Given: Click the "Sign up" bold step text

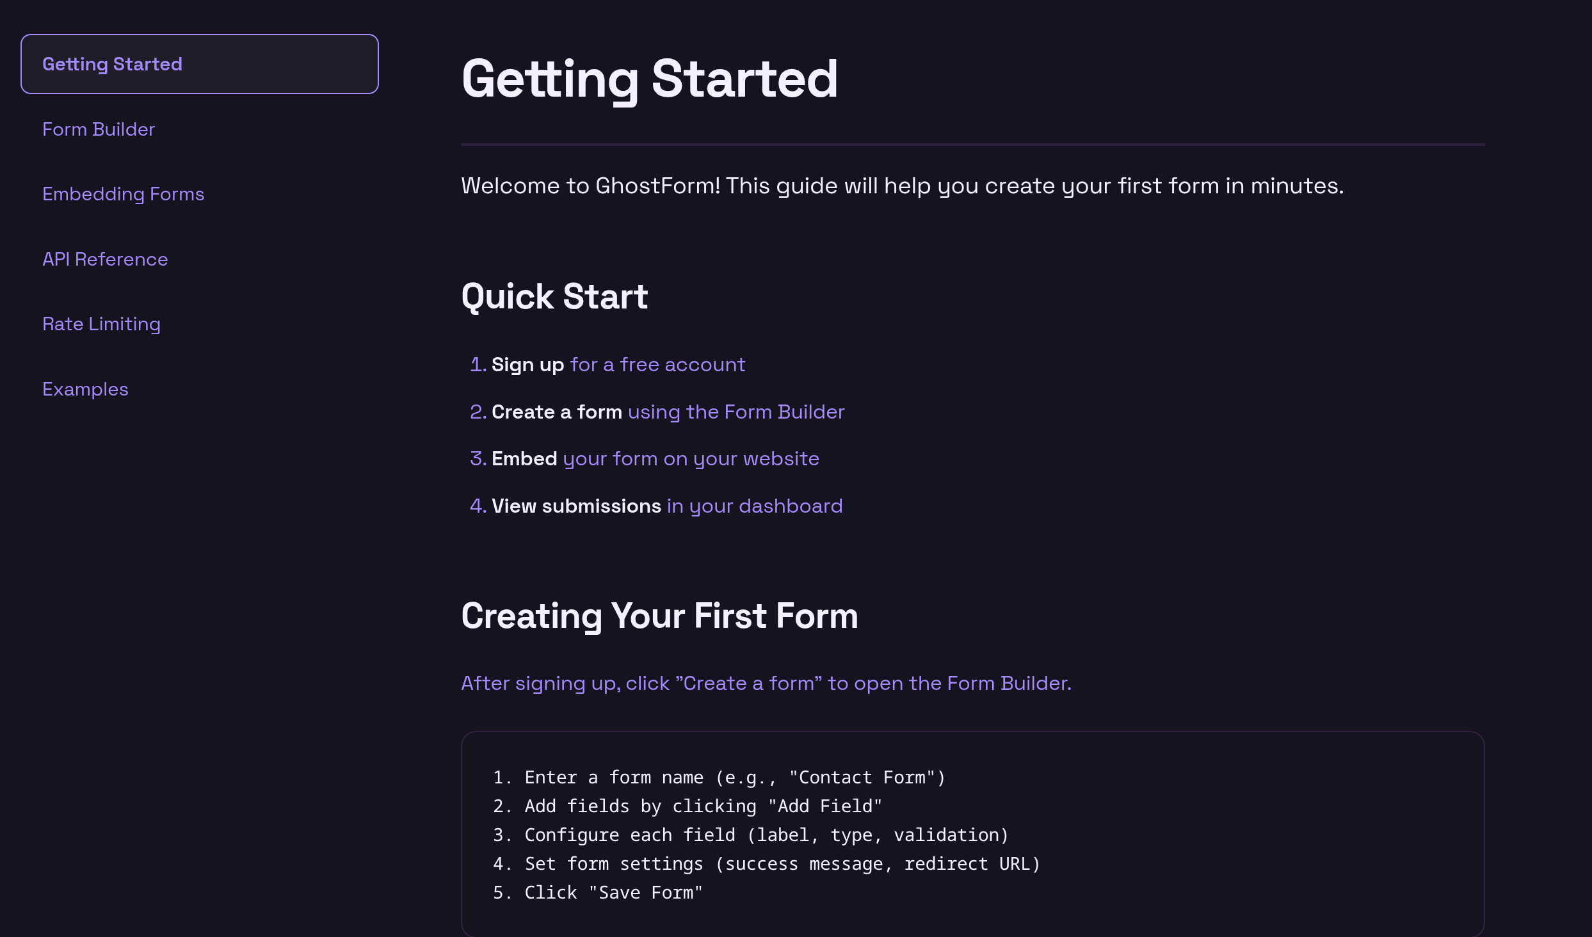Looking at the screenshot, I should click(527, 365).
